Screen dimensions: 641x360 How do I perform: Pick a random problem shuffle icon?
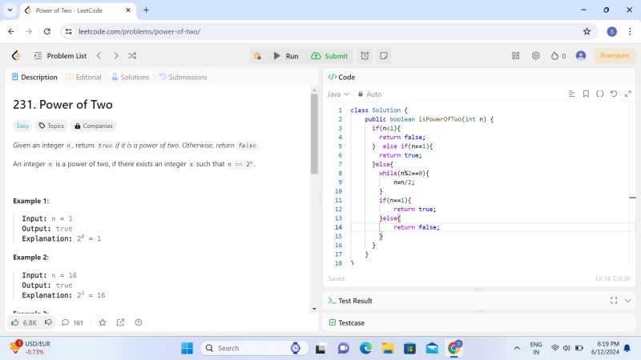click(132, 56)
